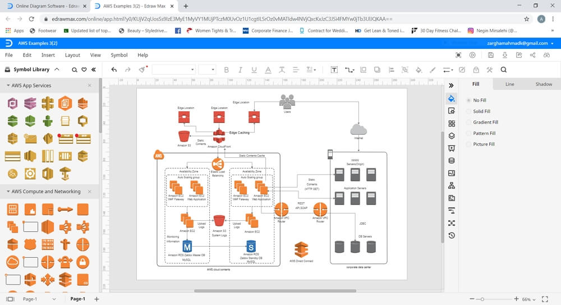This screenshot has width=561, height=305.
Task: Click the Share icon in top bar
Action: pyautogui.click(x=533, y=55)
